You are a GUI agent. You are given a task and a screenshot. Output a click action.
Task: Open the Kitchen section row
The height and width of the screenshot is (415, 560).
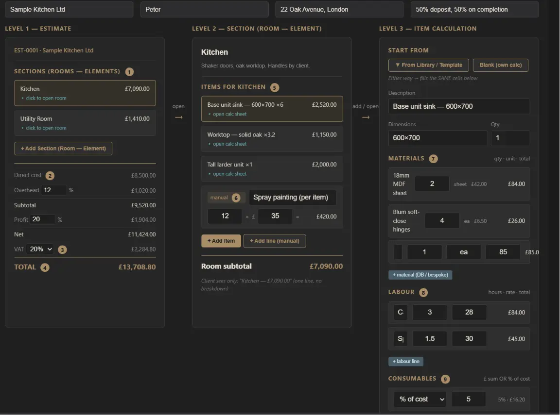(85, 93)
